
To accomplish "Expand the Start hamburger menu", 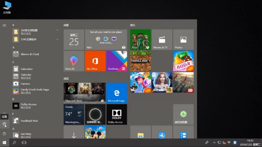I will pyautogui.click(x=4, y=25).
